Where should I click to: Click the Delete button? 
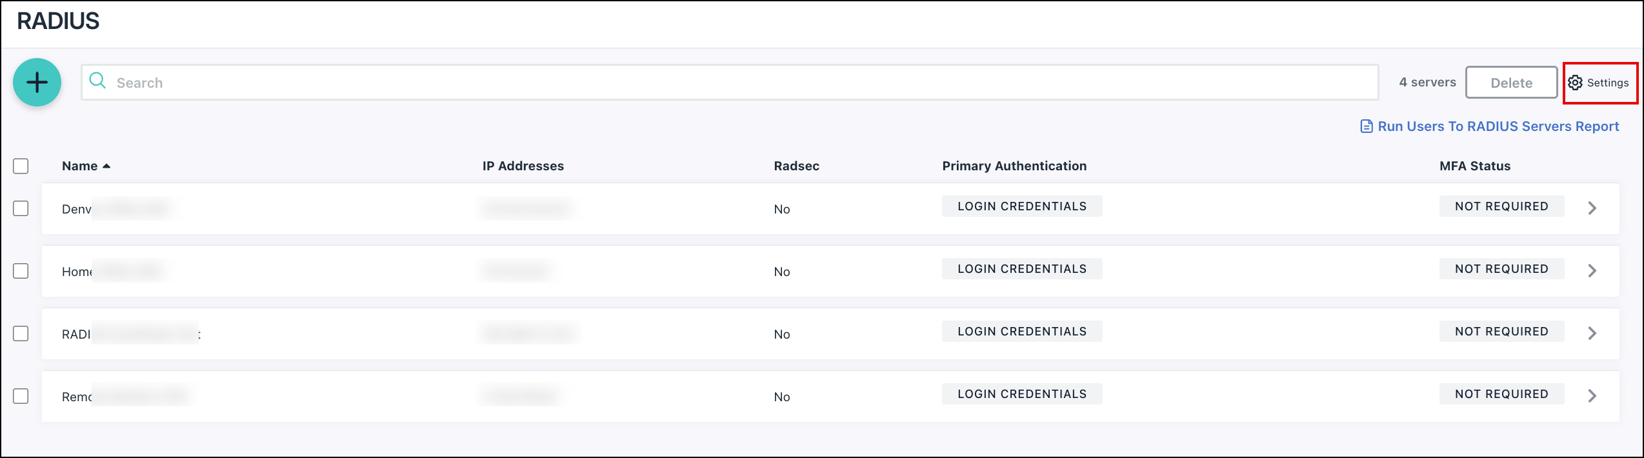(x=1511, y=83)
